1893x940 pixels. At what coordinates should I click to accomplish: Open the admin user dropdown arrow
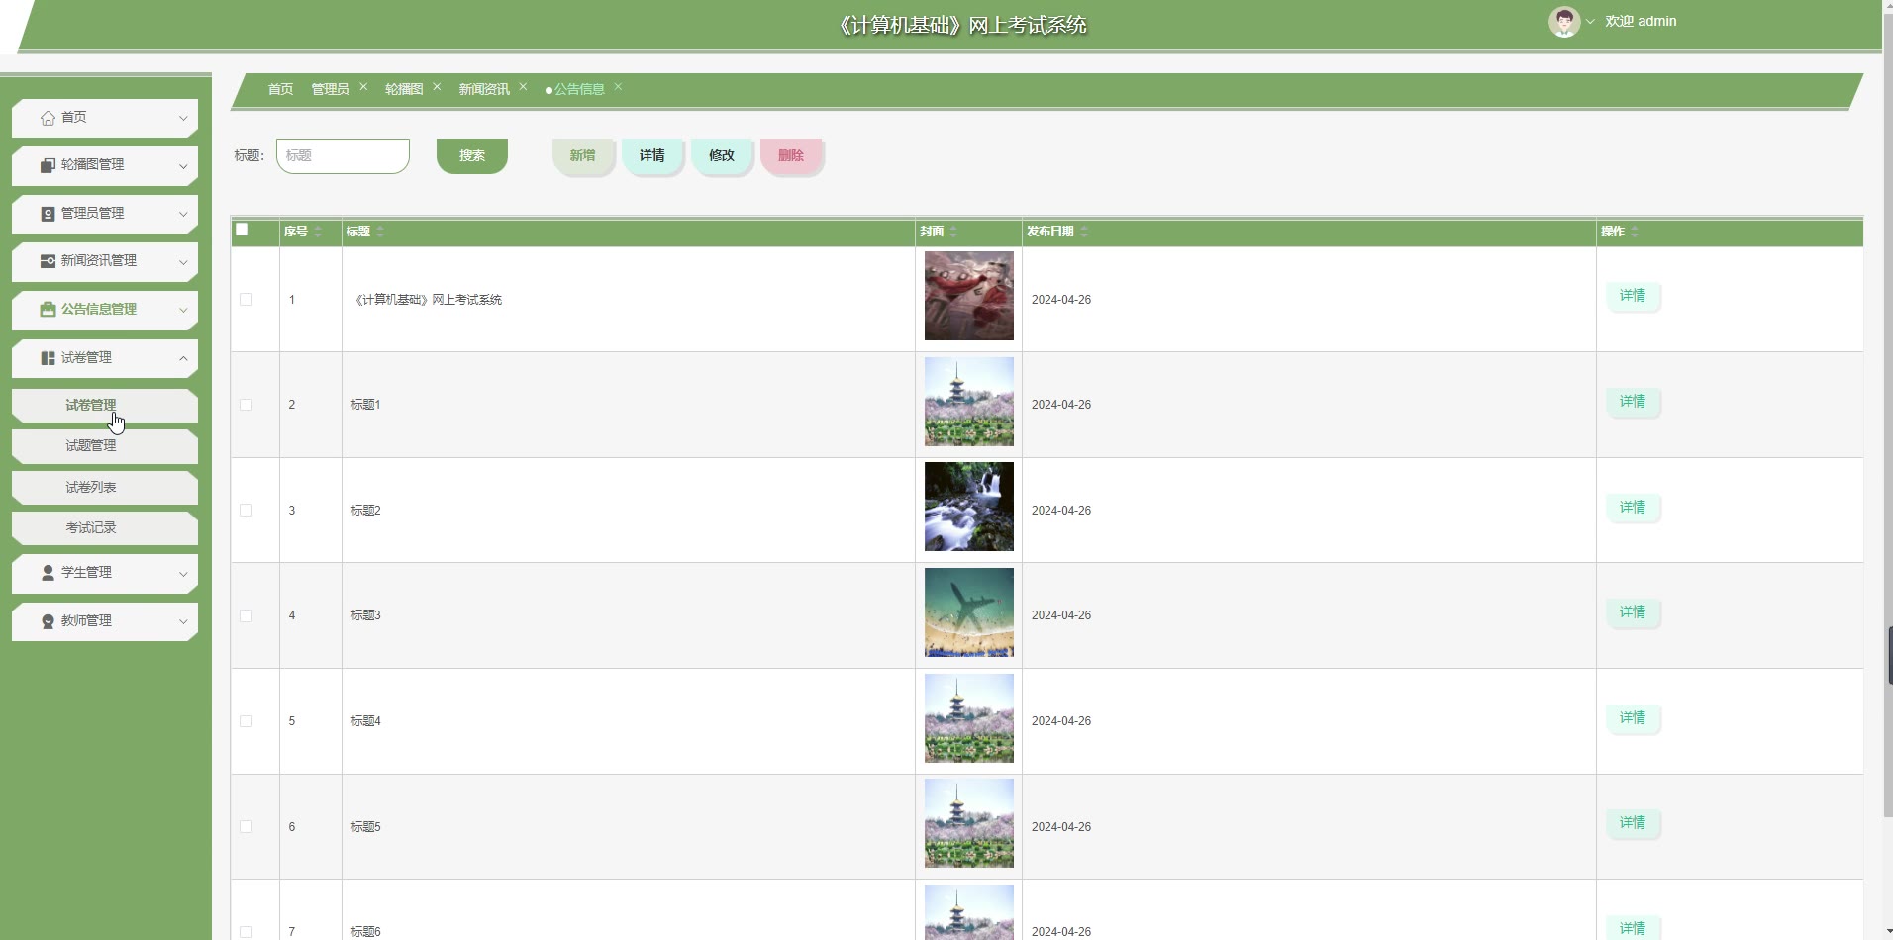[1590, 22]
